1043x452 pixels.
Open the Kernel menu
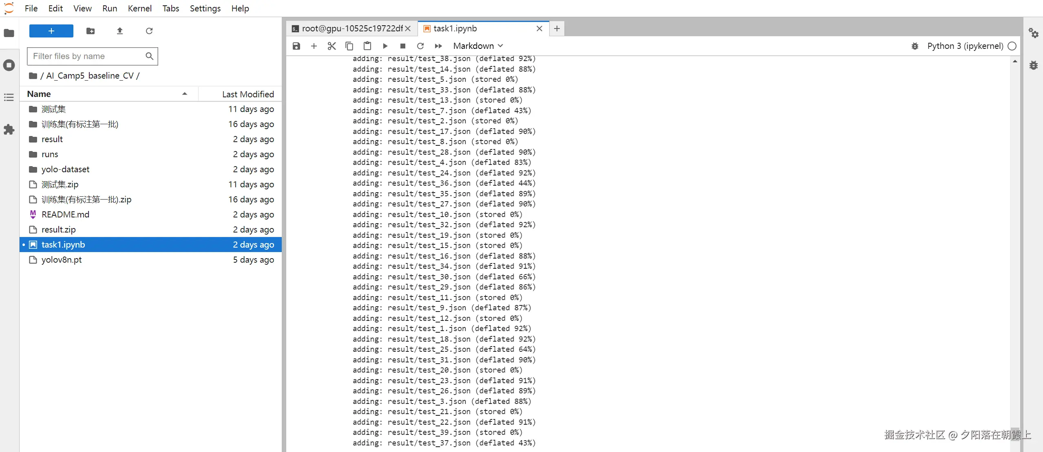coord(139,9)
